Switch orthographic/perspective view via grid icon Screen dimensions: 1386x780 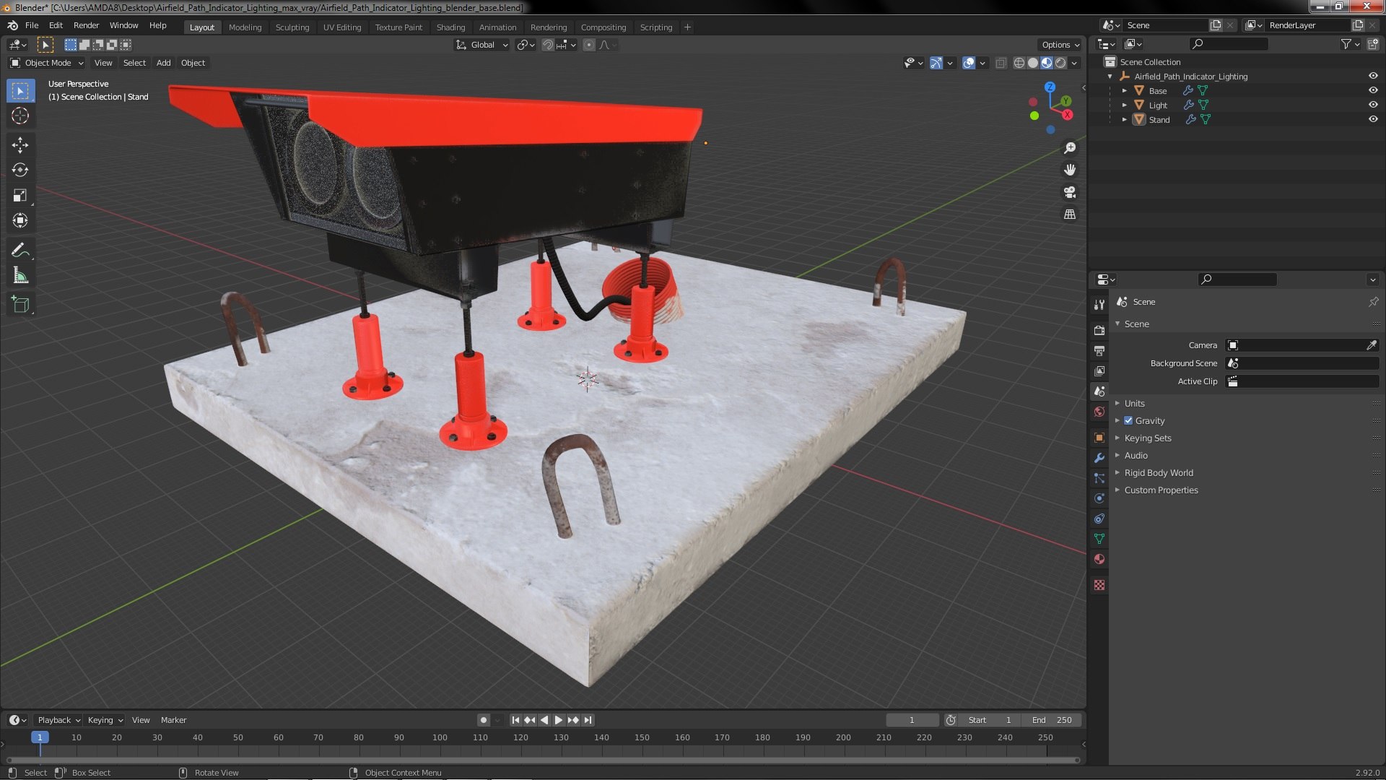[1070, 214]
